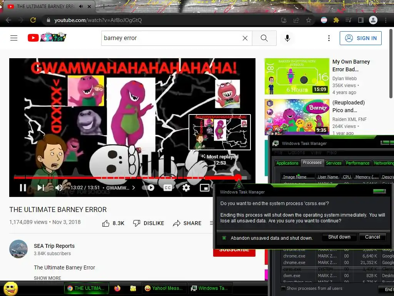
Task: Switch to the Services tab
Action: (334, 163)
